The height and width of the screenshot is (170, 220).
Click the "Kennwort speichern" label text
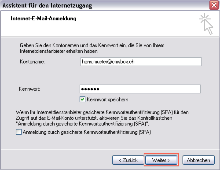click(107, 99)
